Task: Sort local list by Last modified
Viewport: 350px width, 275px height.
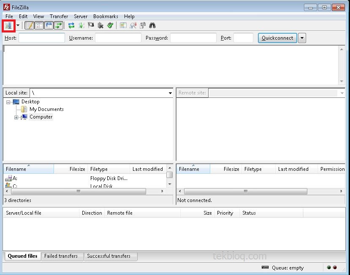Action: 148,169
